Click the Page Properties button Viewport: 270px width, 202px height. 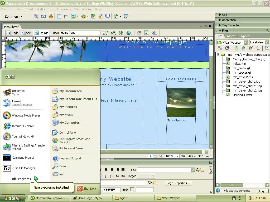178,183
